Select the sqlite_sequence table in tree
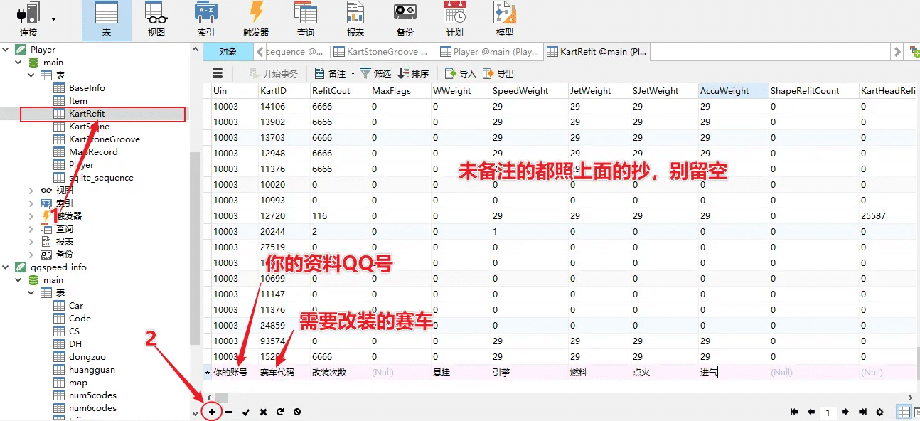 [101, 178]
